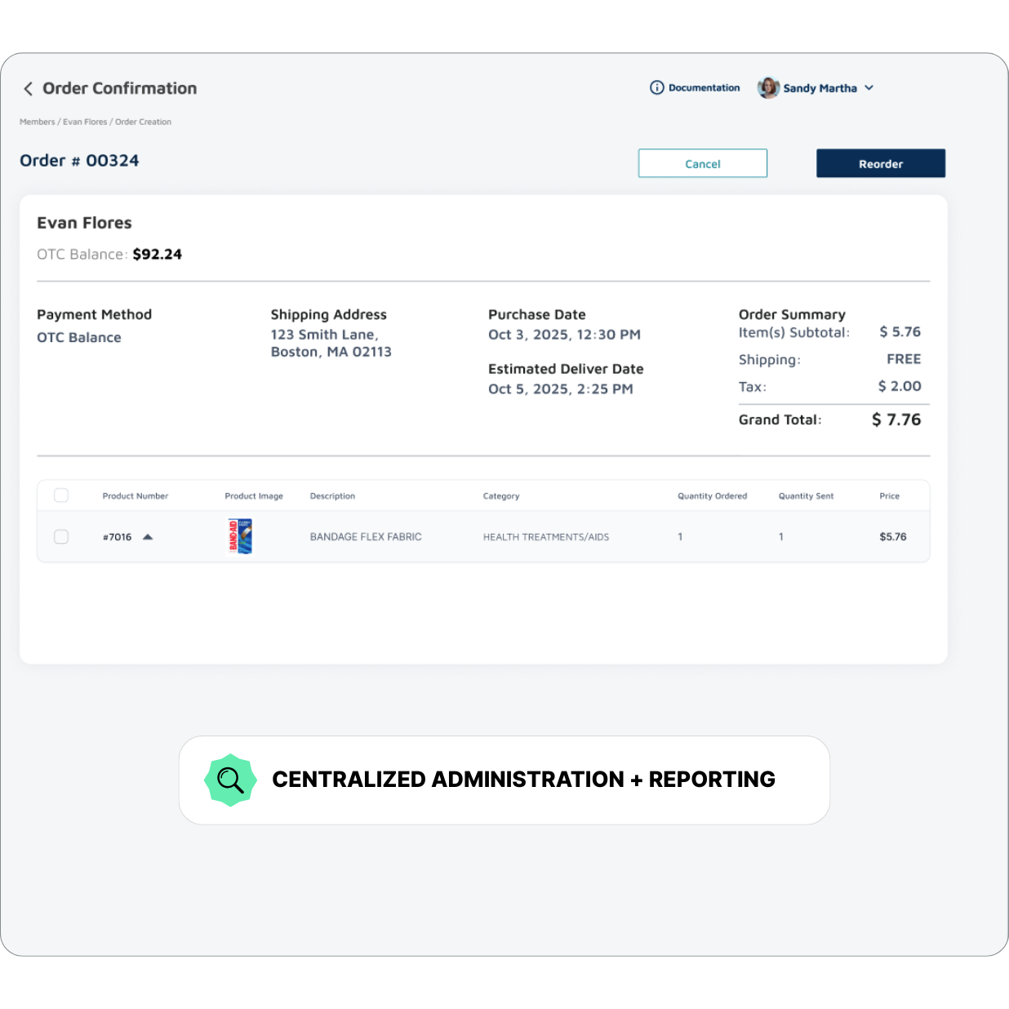Click Evan Flores in the breadcrumb trail
Screen dimensions: 1009x1009
point(84,121)
